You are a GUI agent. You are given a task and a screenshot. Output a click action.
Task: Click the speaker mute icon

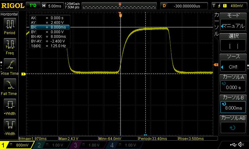241,145
